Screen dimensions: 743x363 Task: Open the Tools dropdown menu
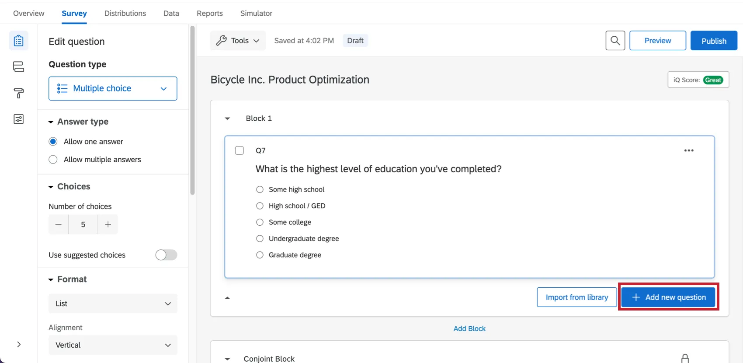[x=238, y=41]
